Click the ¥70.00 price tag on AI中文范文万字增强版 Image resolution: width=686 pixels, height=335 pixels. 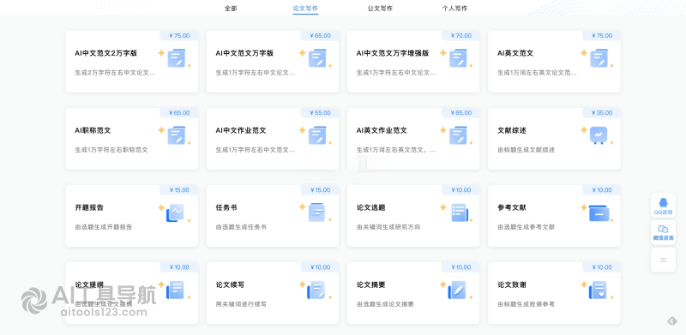coord(460,35)
